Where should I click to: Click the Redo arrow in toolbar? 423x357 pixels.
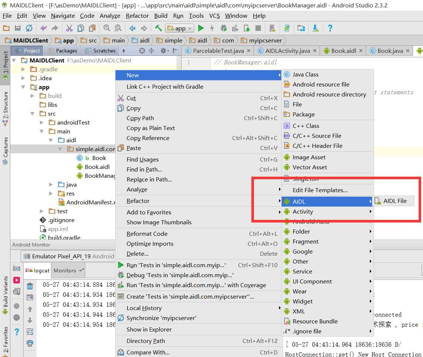pos(55,28)
